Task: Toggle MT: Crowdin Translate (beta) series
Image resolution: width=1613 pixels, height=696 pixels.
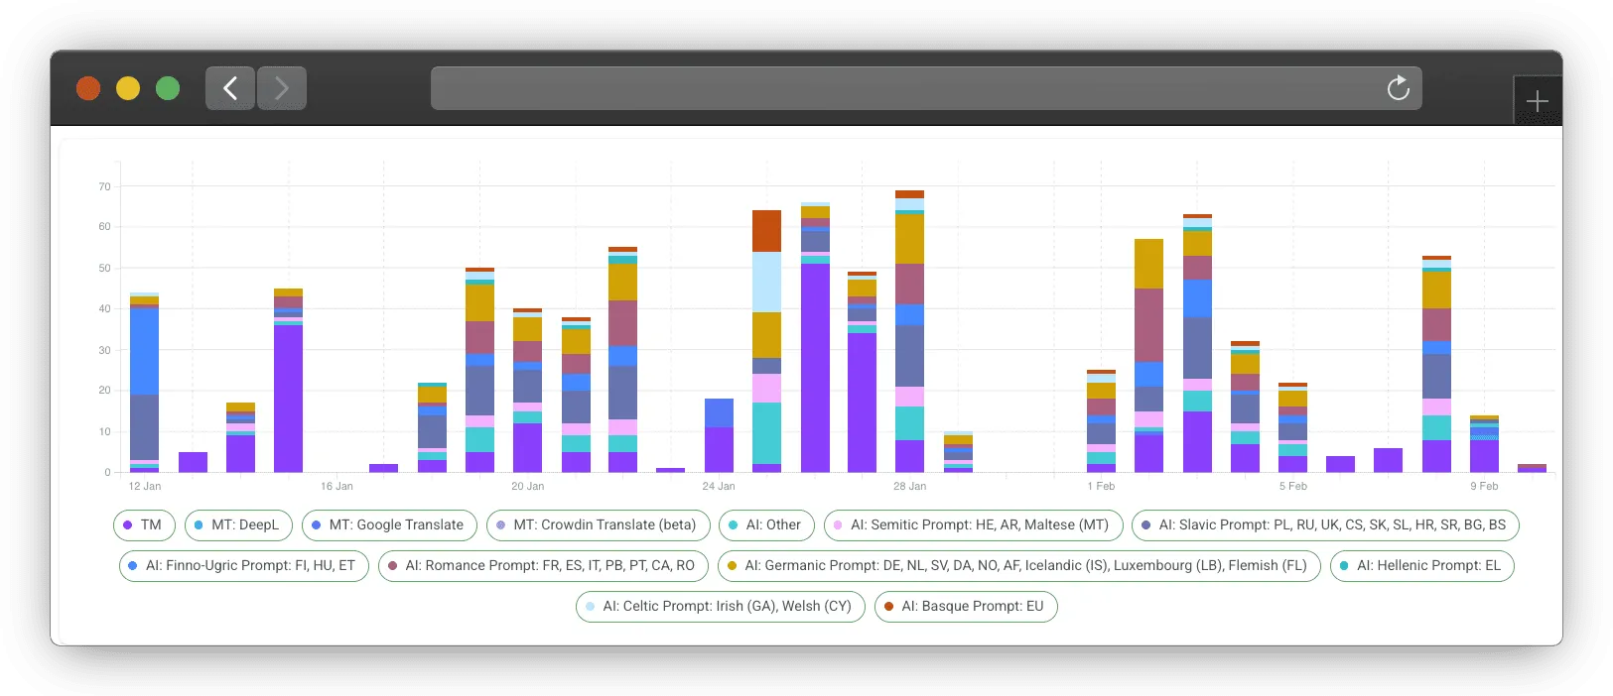Action: [x=597, y=525]
